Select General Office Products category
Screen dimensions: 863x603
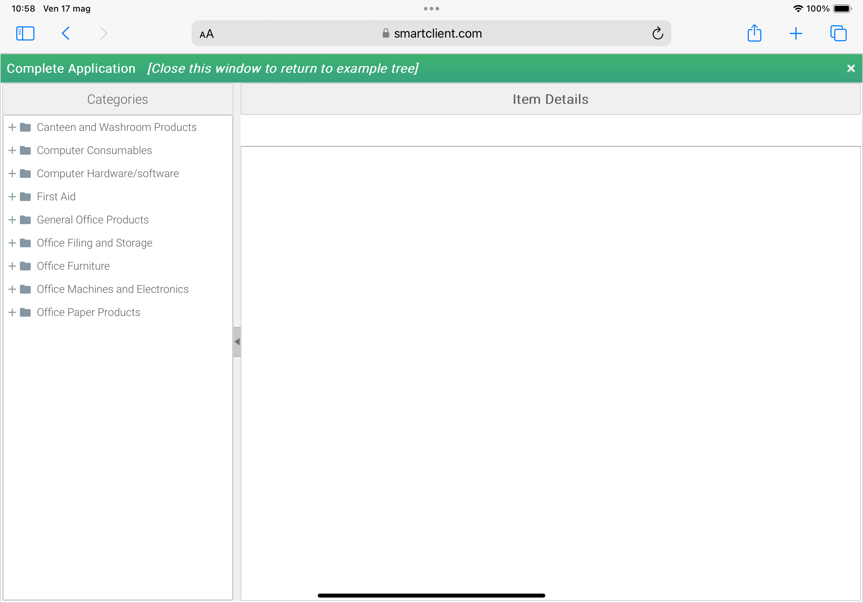coord(93,220)
